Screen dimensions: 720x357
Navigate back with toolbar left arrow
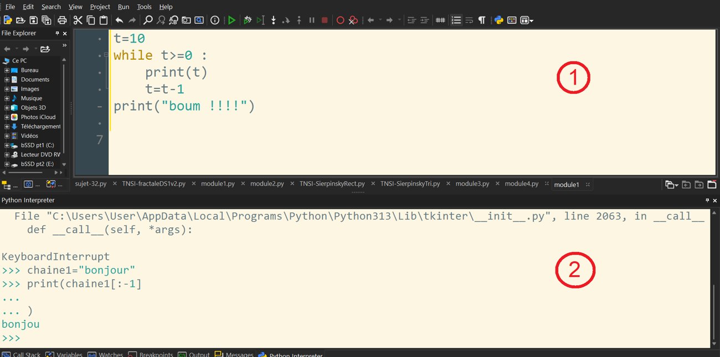click(371, 20)
